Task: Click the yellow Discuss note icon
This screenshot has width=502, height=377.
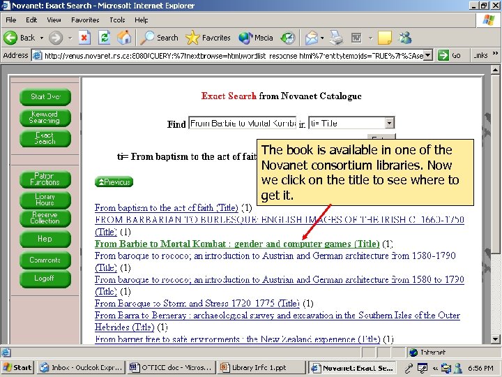Action: 385,38
